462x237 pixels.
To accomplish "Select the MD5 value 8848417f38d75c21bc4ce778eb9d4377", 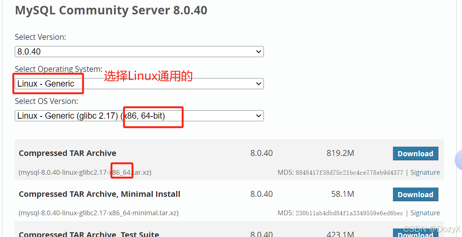I will click(x=349, y=172).
